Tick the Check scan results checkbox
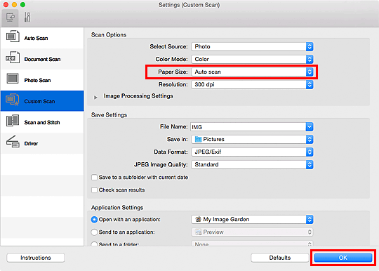379x271 pixels. 94,190
